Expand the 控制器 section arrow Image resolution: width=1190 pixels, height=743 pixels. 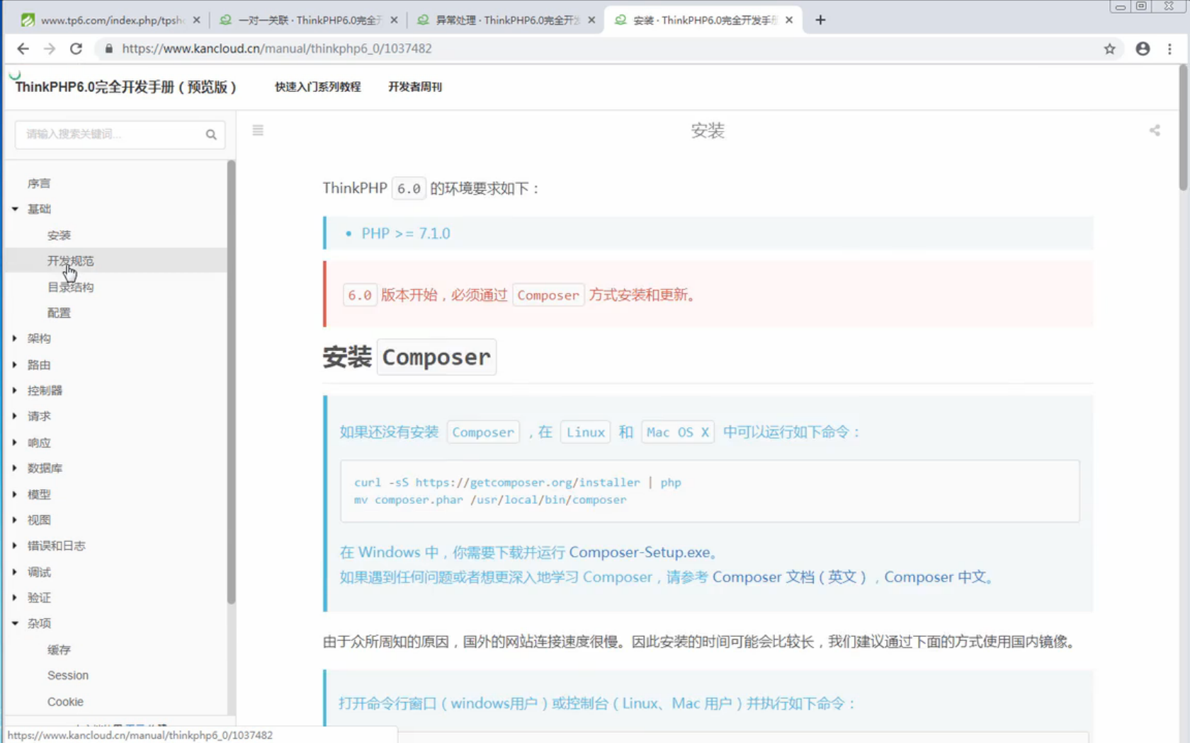(x=15, y=390)
